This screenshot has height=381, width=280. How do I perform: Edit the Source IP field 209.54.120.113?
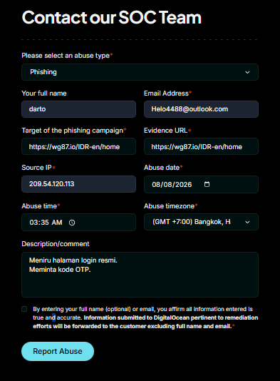tap(78, 184)
